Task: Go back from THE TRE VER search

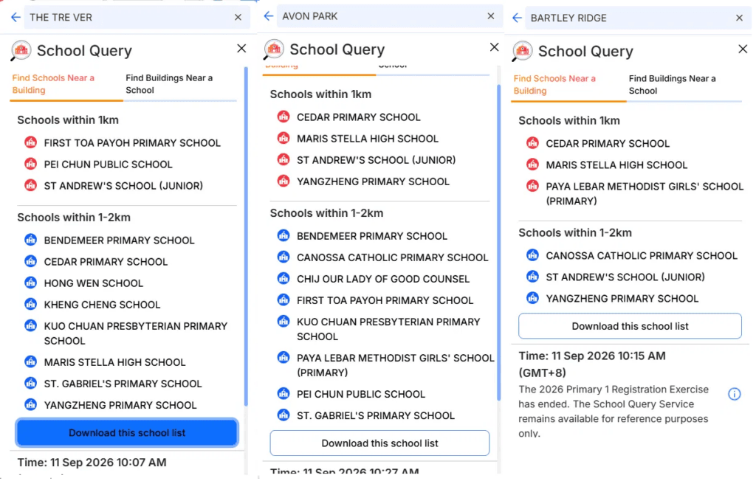Action: click(16, 18)
